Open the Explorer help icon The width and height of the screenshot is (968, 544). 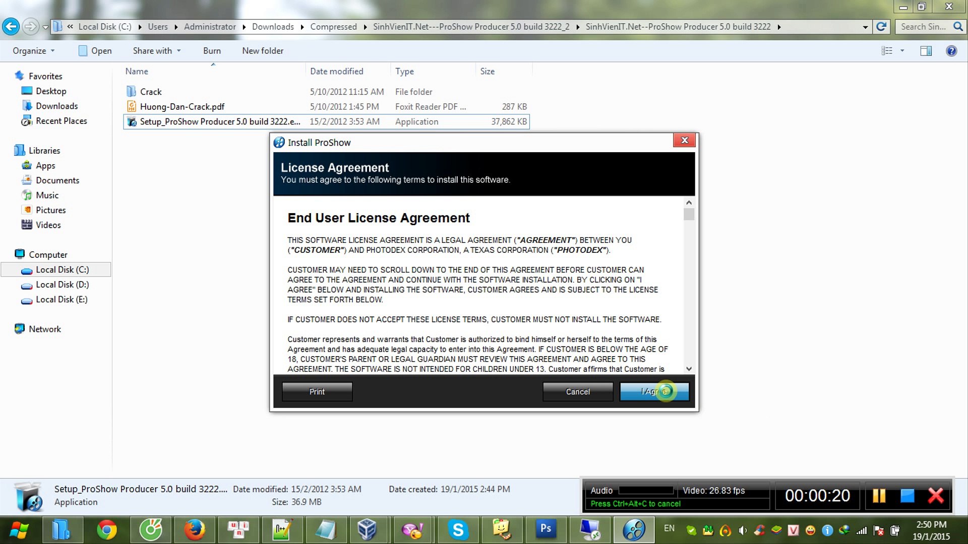coord(951,51)
